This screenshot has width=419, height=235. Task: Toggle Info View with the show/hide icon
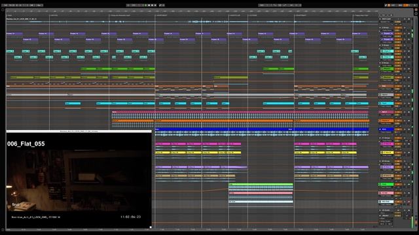3,230
